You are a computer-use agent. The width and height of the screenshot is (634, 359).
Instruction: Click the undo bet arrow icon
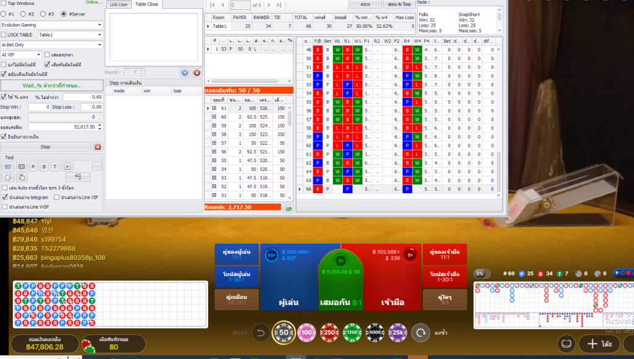(261, 332)
